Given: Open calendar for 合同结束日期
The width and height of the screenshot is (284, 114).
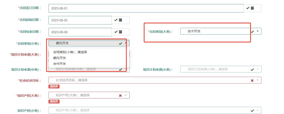Looking at the screenshot, I should click(x=120, y=32).
